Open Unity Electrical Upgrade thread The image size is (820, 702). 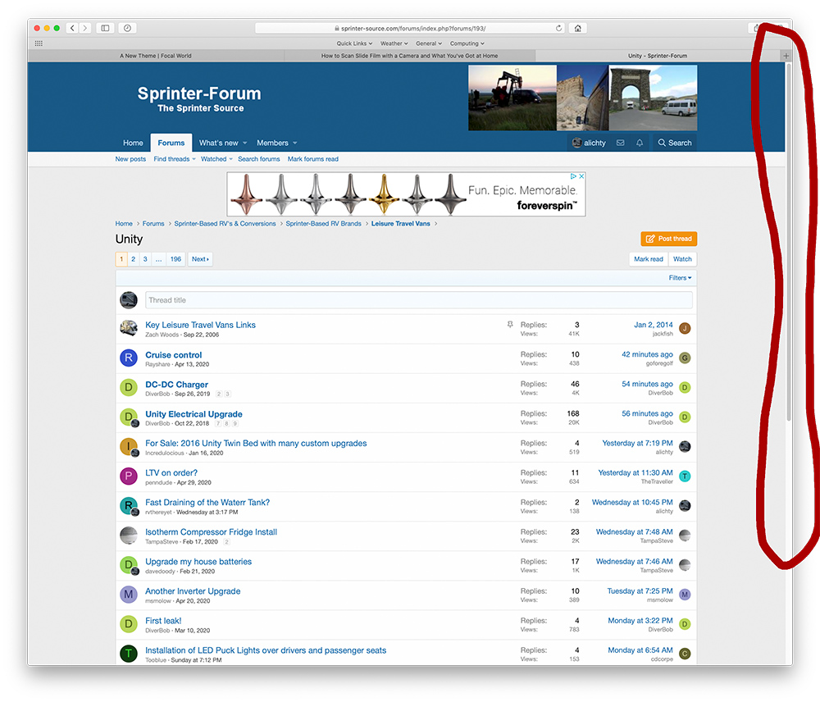[194, 414]
